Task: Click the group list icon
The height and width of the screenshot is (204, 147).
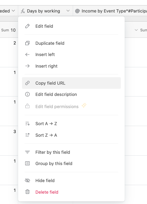Action: coord(27,164)
